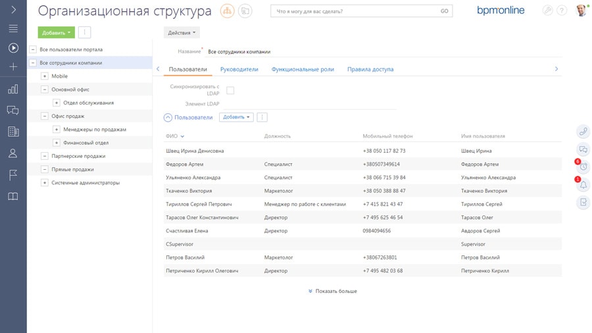The width and height of the screenshot is (592, 333).
Task: Expand the left navigation panel arrow
Action: [14, 9]
